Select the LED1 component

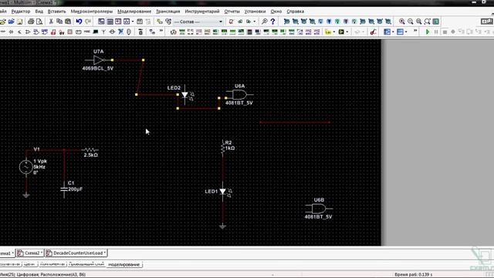click(223, 192)
